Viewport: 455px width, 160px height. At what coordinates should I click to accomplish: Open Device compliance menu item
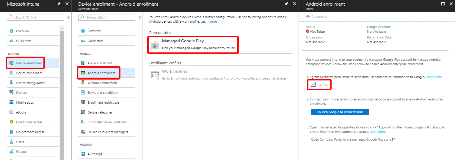(33, 73)
